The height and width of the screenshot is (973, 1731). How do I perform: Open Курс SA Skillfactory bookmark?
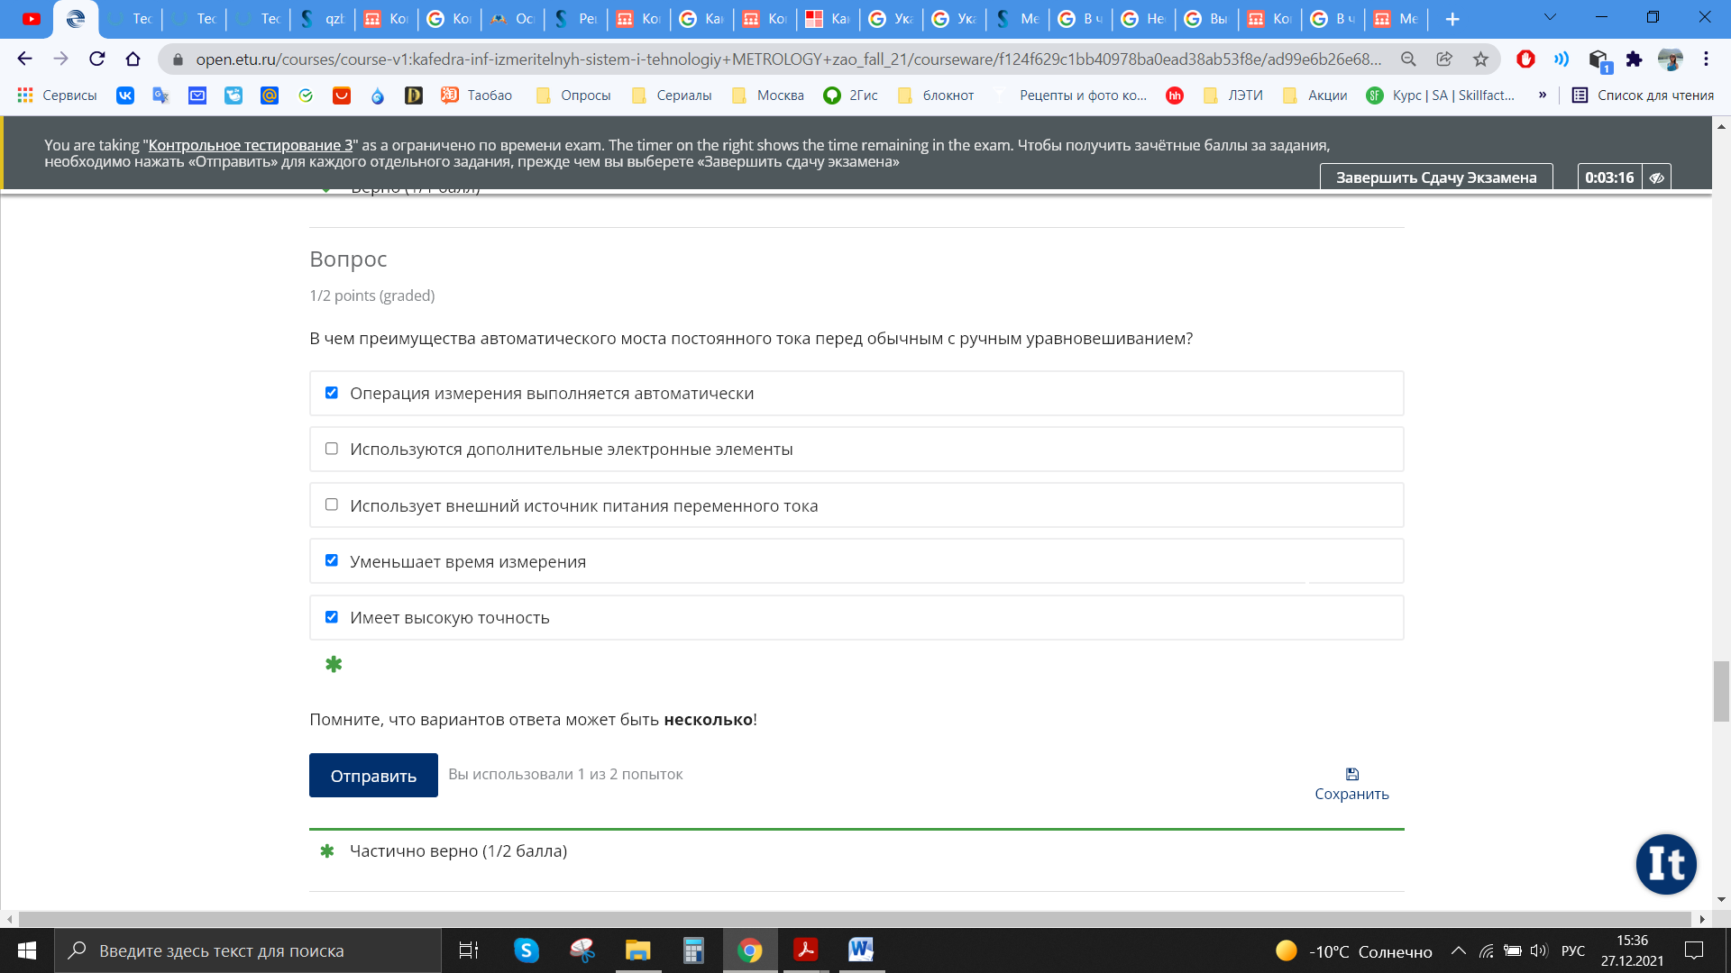click(1441, 95)
